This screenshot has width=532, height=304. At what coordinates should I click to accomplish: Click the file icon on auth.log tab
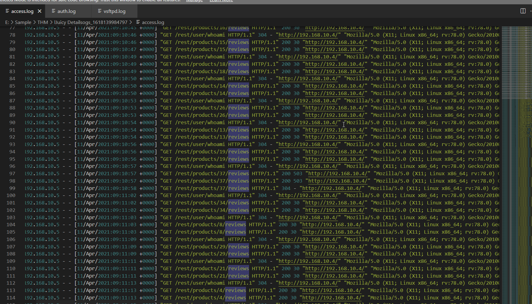pos(53,11)
